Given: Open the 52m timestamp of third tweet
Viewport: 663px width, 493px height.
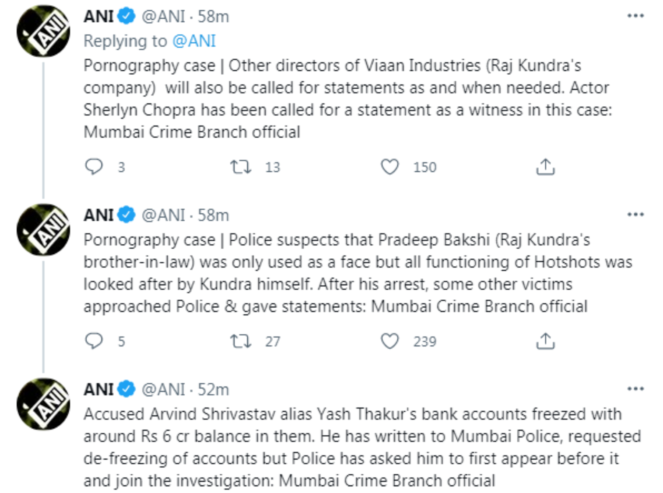Looking at the screenshot, I should pos(213,389).
